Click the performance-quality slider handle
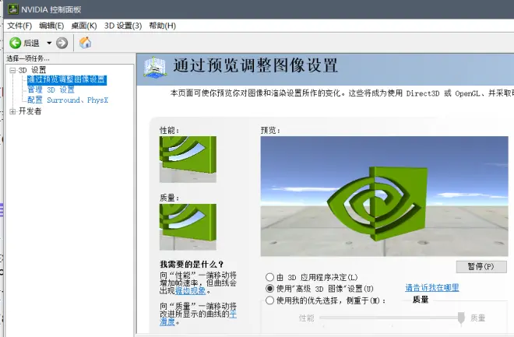The height and width of the screenshot is (337, 514). (461, 318)
